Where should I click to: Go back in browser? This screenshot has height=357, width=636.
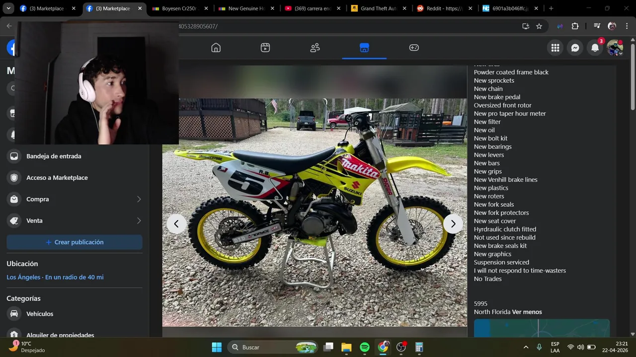click(x=9, y=26)
